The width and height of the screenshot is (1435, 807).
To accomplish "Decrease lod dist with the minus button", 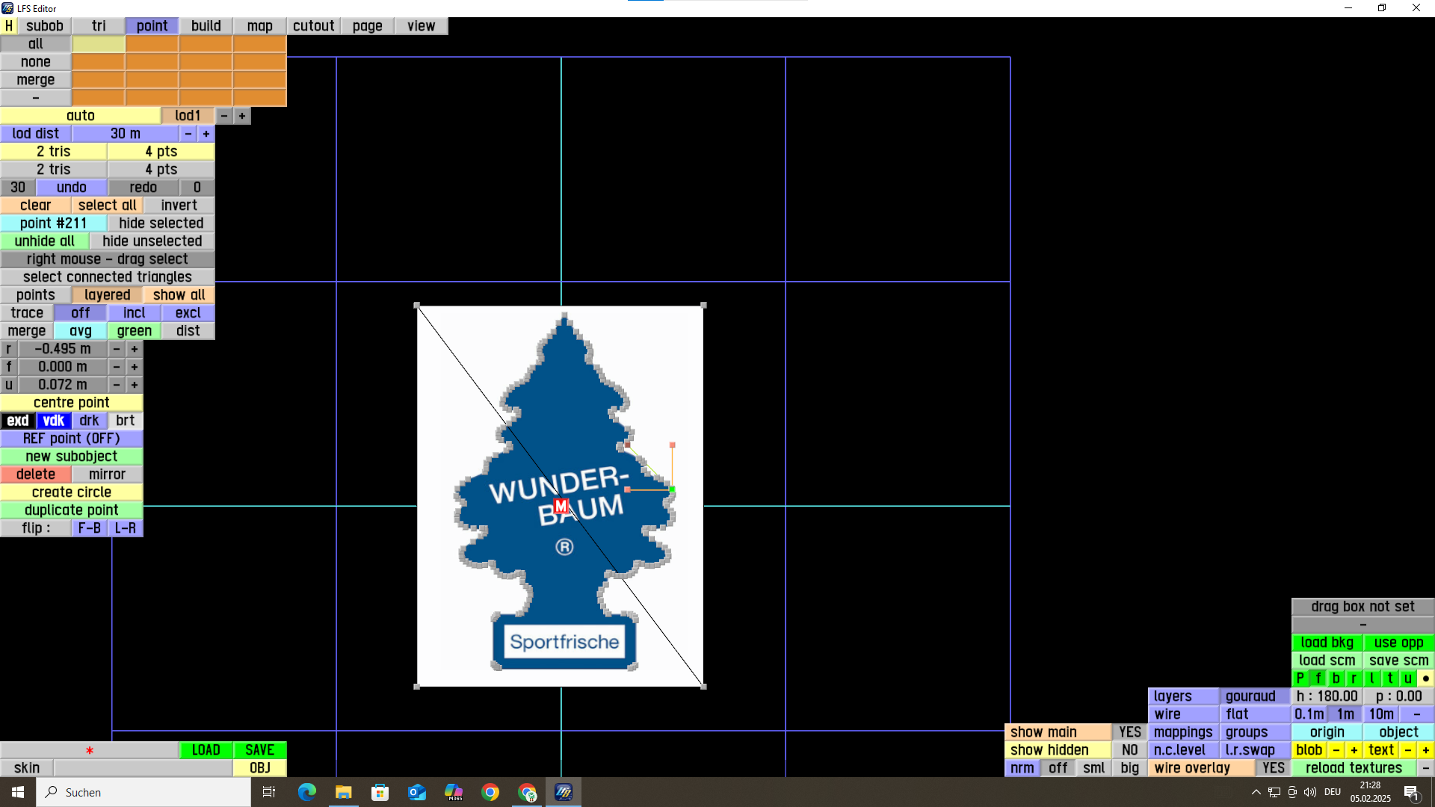I will pos(188,134).
